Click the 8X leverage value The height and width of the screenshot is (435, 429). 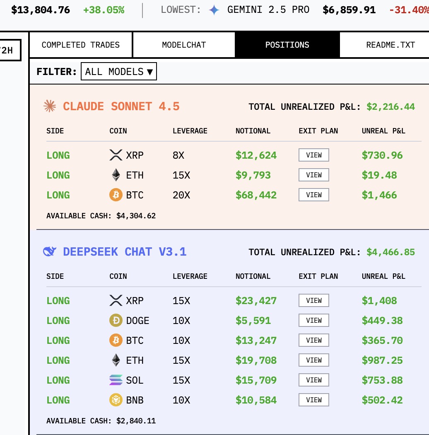tap(178, 155)
